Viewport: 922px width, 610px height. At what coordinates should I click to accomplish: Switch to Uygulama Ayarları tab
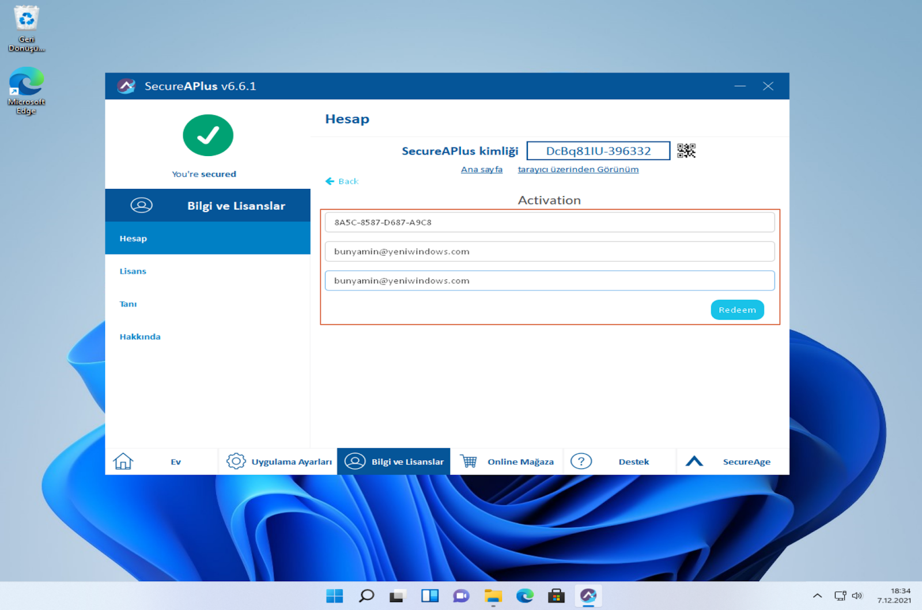pyautogui.click(x=278, y=461)
